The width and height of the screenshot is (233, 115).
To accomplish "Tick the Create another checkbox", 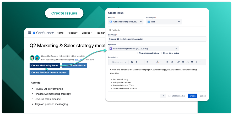I will click(x=169, y=96).
